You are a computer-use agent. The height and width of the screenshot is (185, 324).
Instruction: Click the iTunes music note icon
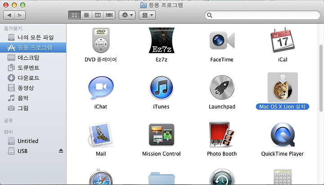162,88
